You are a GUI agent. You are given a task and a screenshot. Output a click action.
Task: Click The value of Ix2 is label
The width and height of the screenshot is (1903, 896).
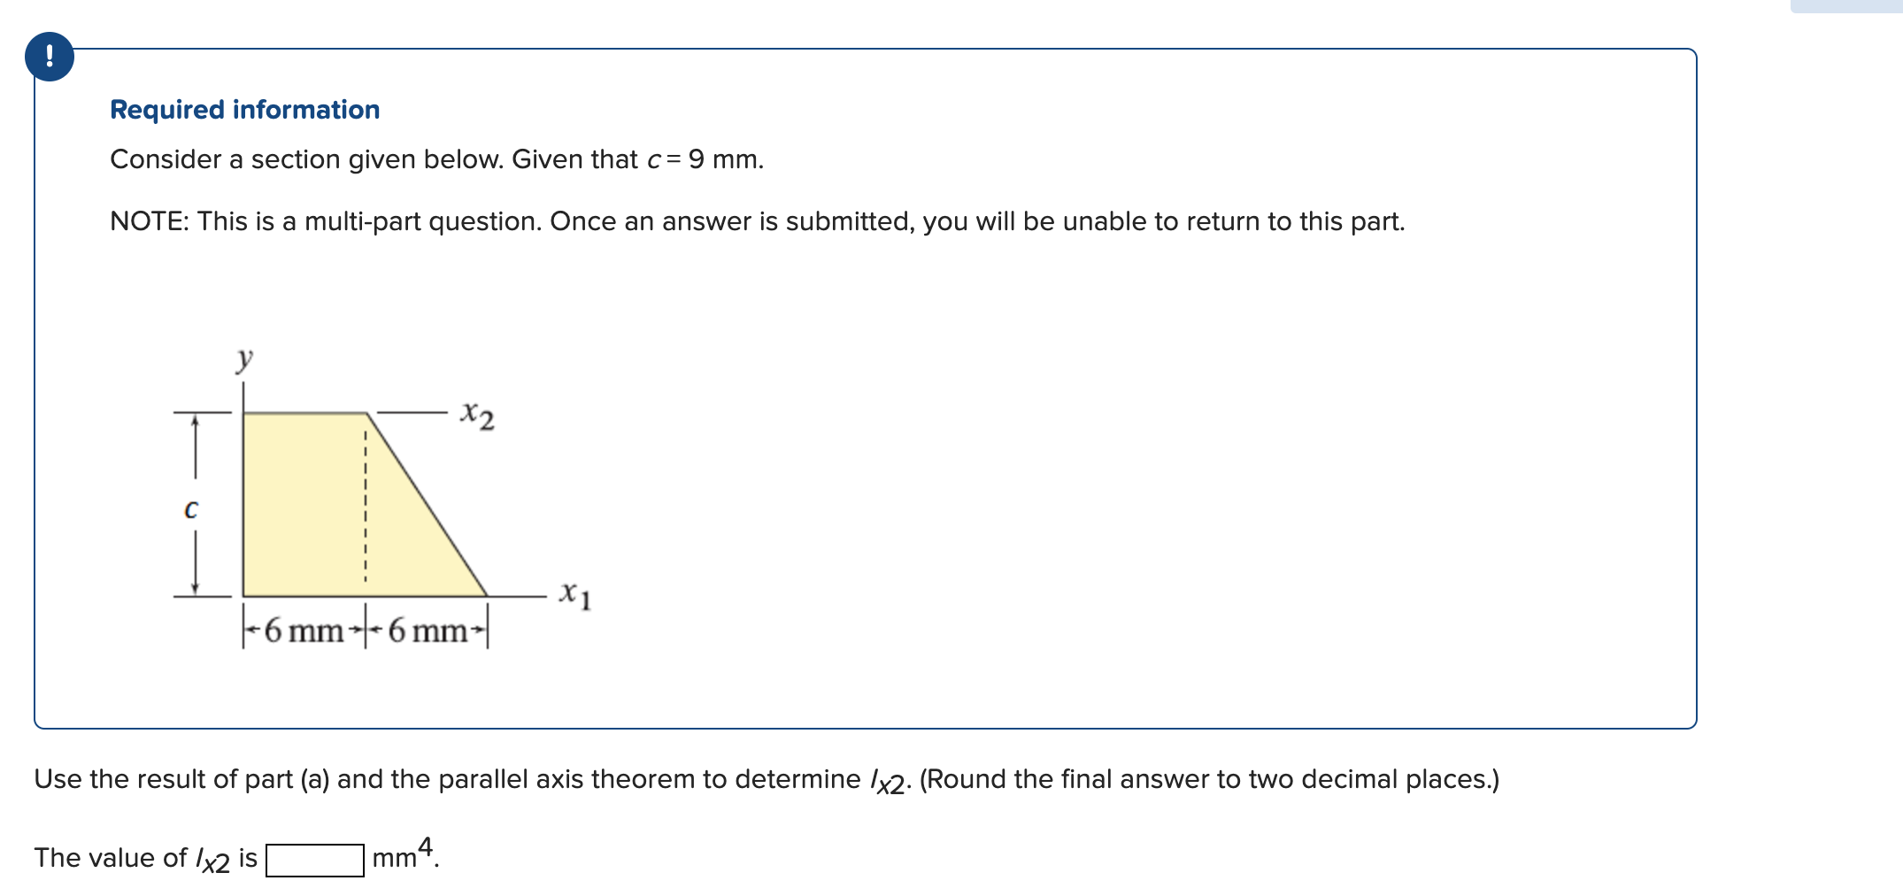click(x=144, y=856)
